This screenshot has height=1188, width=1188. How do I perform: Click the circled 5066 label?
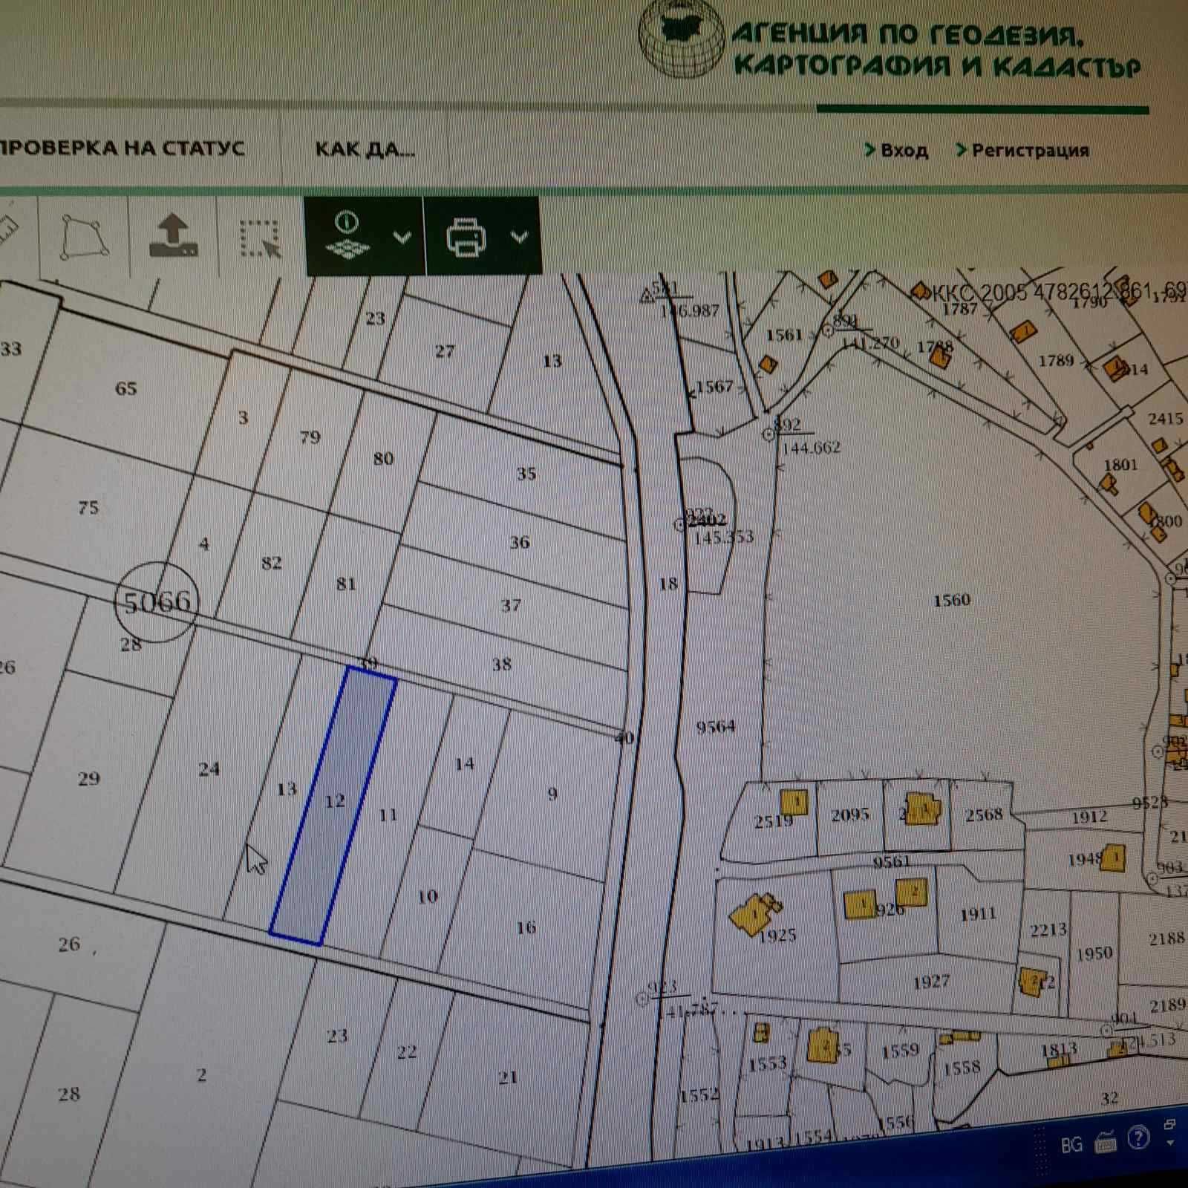tap(157, 602)
